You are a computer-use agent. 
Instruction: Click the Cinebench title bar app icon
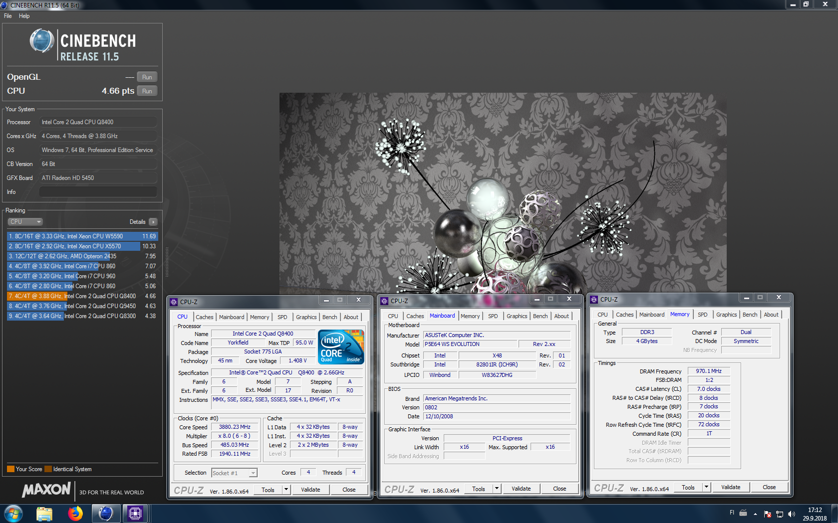(4, 5)
